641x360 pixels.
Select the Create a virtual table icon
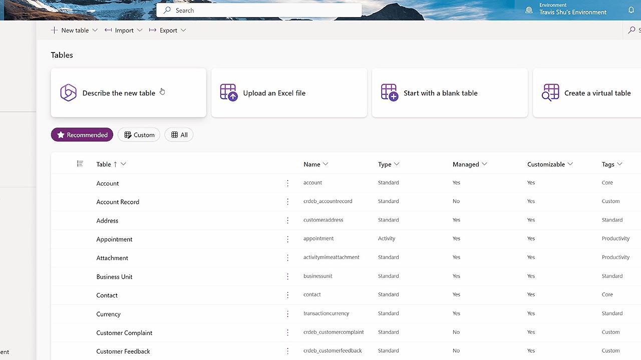(x=550, y=92)
